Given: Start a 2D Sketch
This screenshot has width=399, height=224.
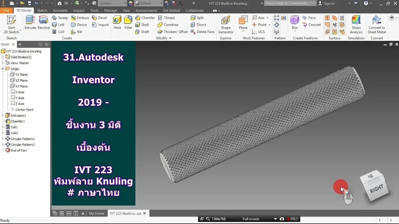Looking at the screenshot, I should (x=11, y=24).
